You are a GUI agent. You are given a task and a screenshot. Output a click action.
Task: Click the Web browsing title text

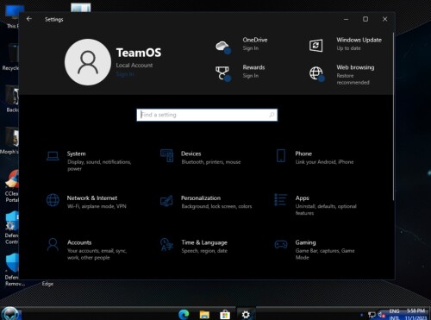click(x=355, y=67)
